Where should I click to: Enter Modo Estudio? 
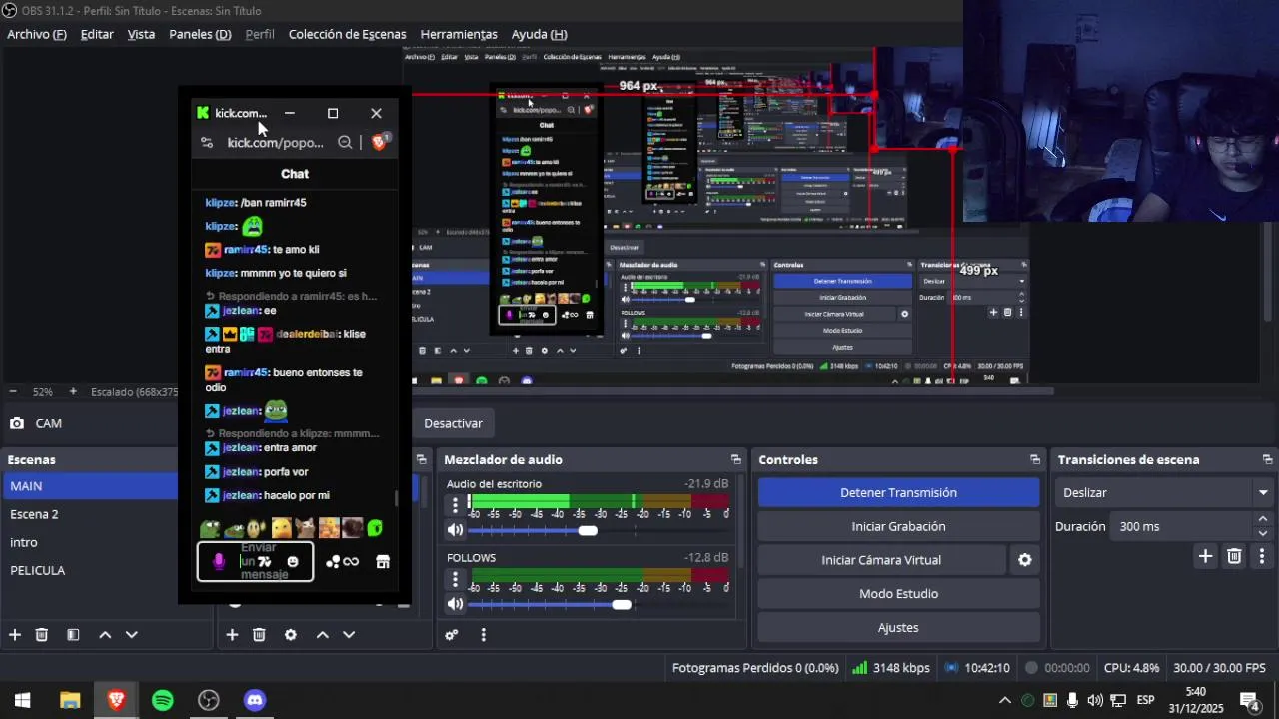point(898,594)
